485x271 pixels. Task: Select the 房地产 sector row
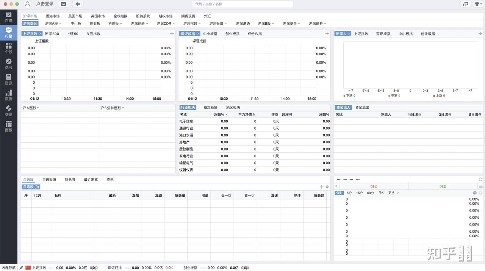pyautogui.click(x=254, y=142)
